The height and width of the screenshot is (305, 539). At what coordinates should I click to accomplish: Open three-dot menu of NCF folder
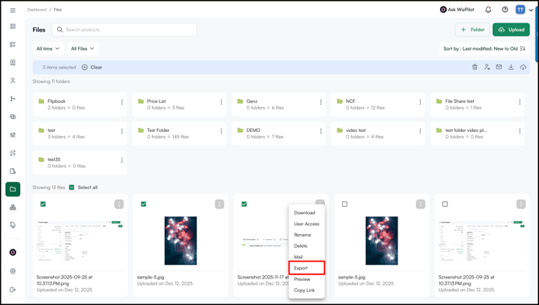[x=420, y=102]
